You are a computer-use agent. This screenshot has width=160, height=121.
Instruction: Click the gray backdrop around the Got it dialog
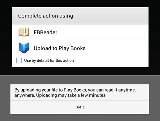click(x=80, y=80)
